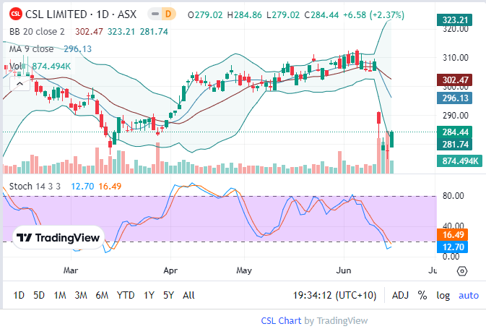This screenshot has height=329, width=486.
Task: Open the CSL Chart link
Action: pos(281,320)
